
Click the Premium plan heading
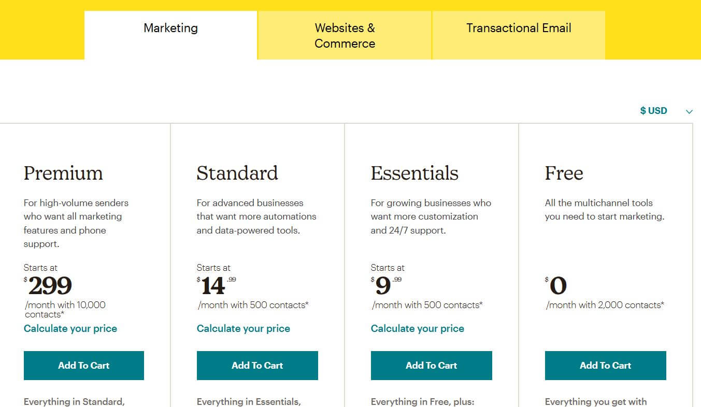coord(63,173)
